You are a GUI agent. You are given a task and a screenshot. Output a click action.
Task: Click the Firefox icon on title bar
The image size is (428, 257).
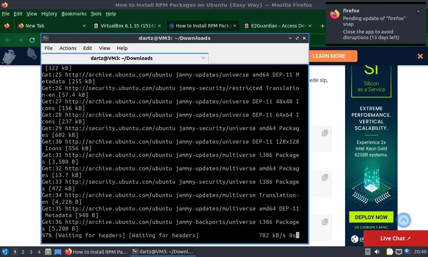[5, 5]
